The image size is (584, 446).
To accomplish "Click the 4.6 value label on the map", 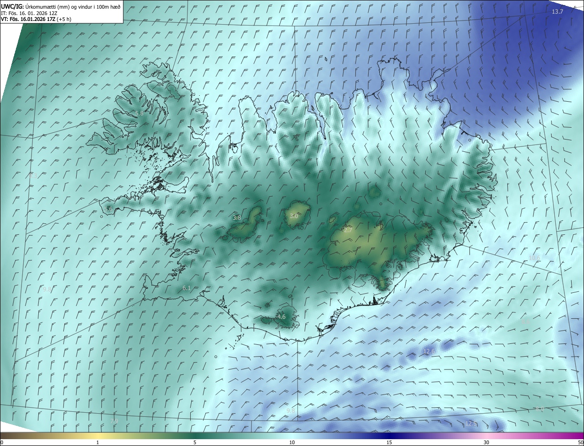I will 282,316.
